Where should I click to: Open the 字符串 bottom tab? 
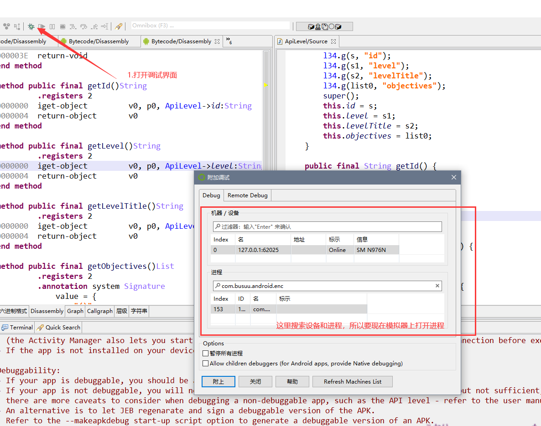tap(139, 311)
